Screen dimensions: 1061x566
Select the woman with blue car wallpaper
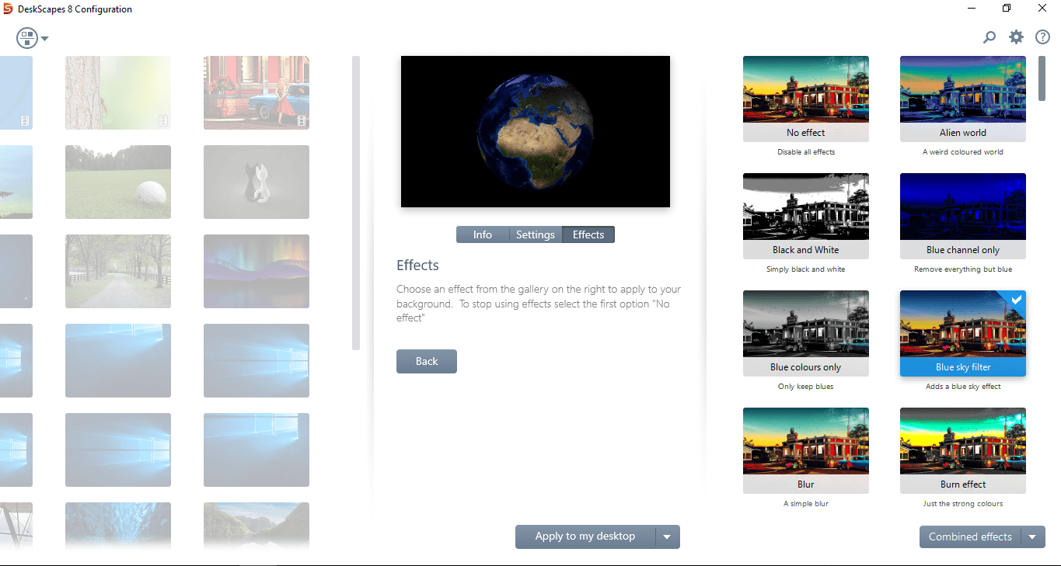pyautogui.click(x=257, y=92)
